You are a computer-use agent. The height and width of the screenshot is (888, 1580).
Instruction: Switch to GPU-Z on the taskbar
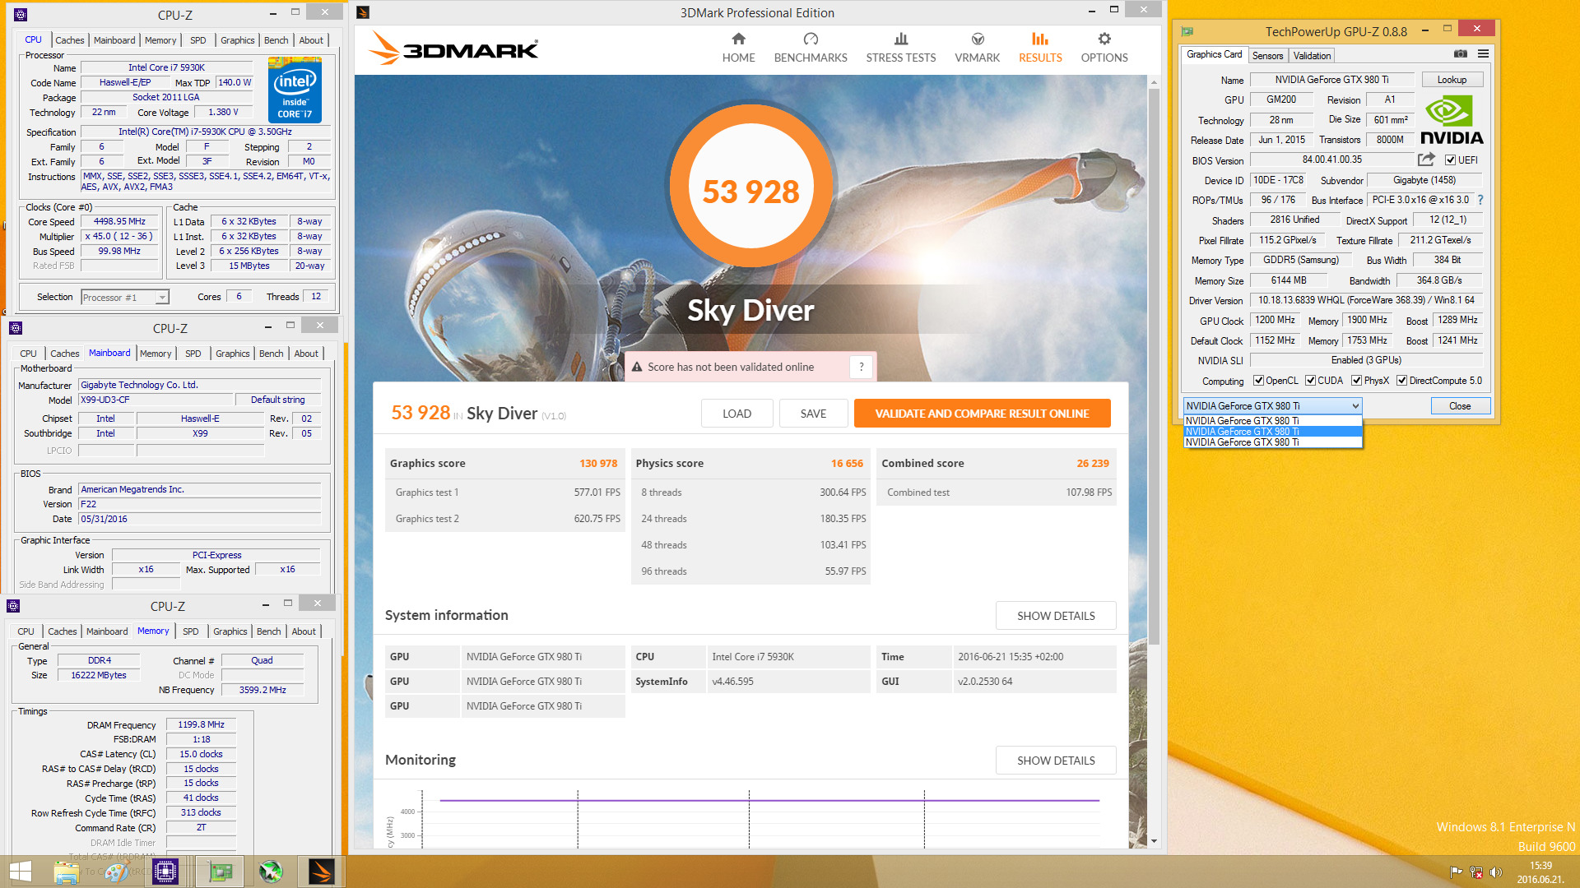[220, 872]
